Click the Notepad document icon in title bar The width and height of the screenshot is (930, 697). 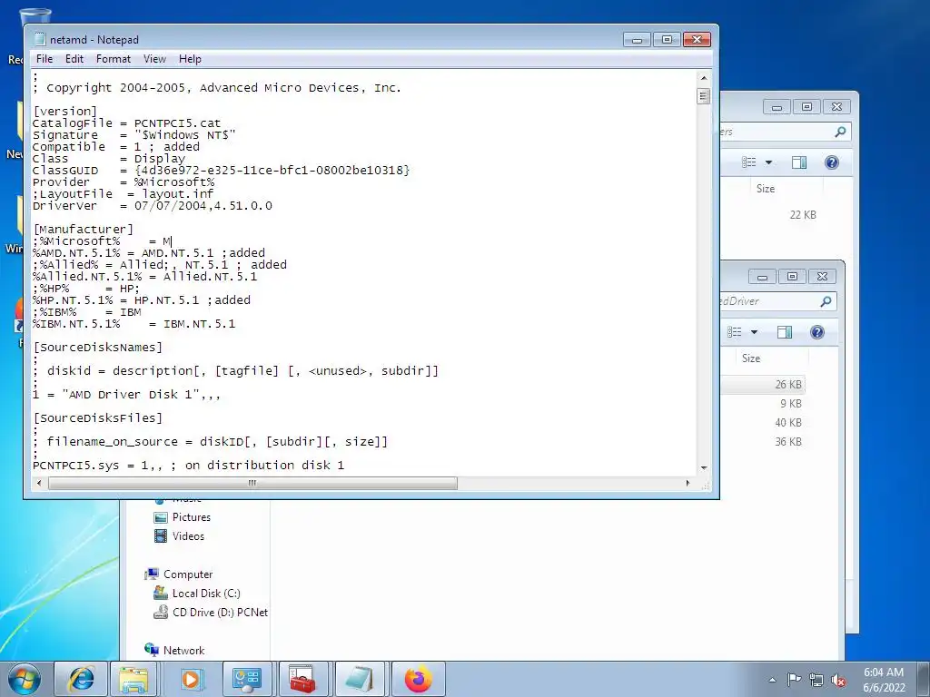pos(40,39)
